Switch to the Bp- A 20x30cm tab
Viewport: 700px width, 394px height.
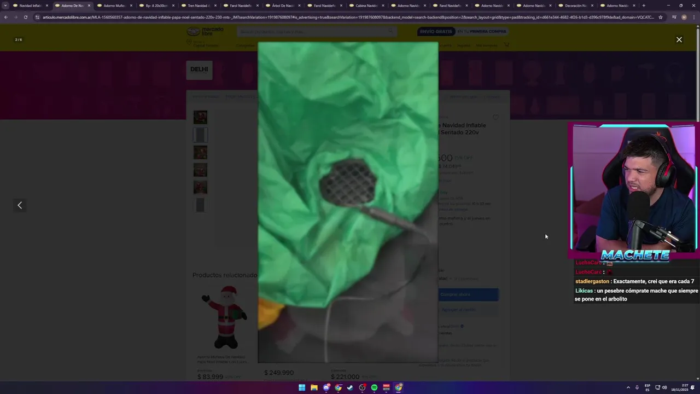156,5
